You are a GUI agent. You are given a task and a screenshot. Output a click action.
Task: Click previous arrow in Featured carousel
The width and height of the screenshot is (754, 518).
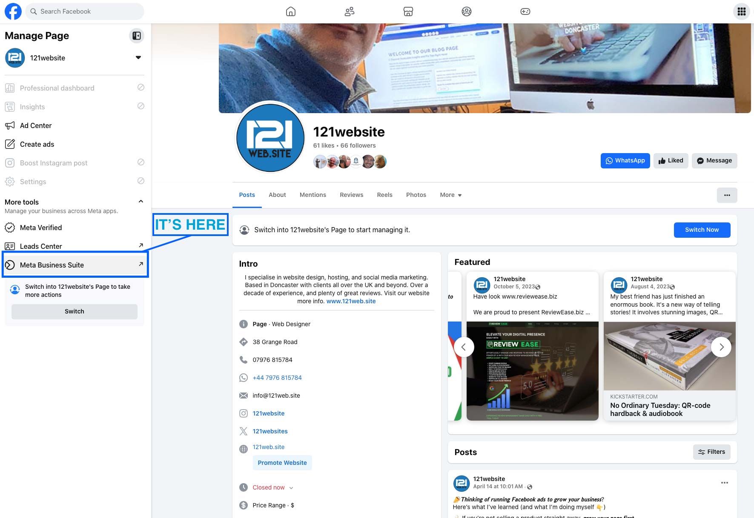coord(464,347)
